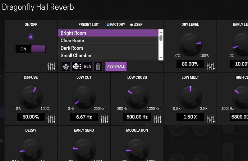Select the Clear Room preset
Image resolution: width=248 pixels, height=161 pixels.
pos(108,40)
